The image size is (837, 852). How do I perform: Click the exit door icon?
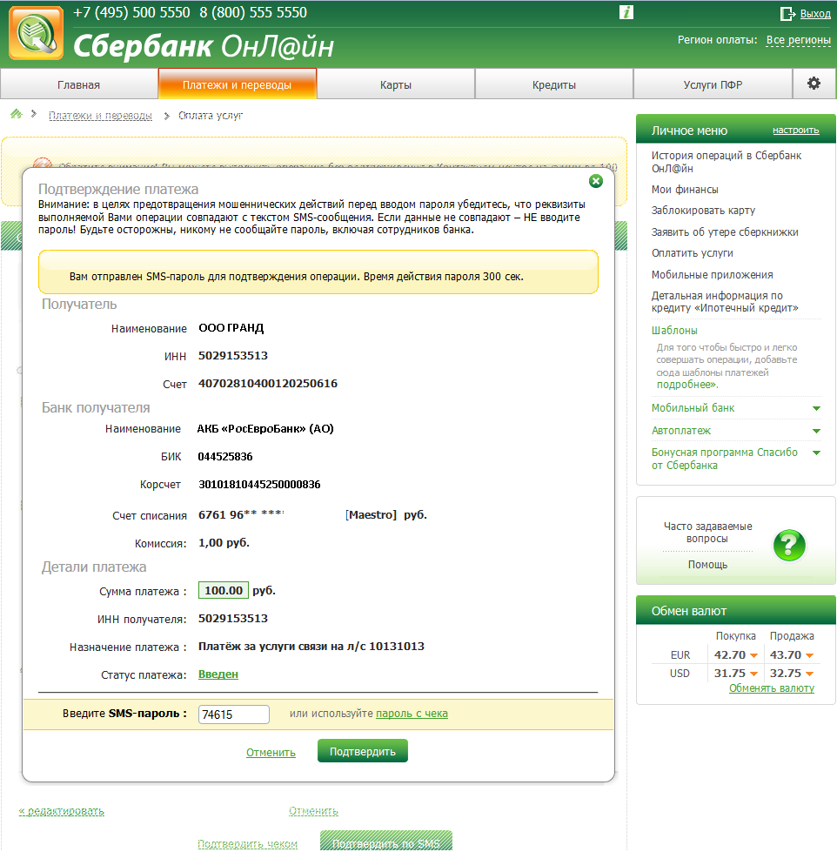click(787, 14)
